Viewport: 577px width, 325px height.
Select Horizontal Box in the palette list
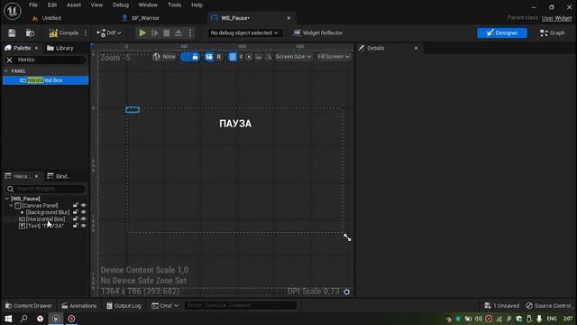click(45, 80)
